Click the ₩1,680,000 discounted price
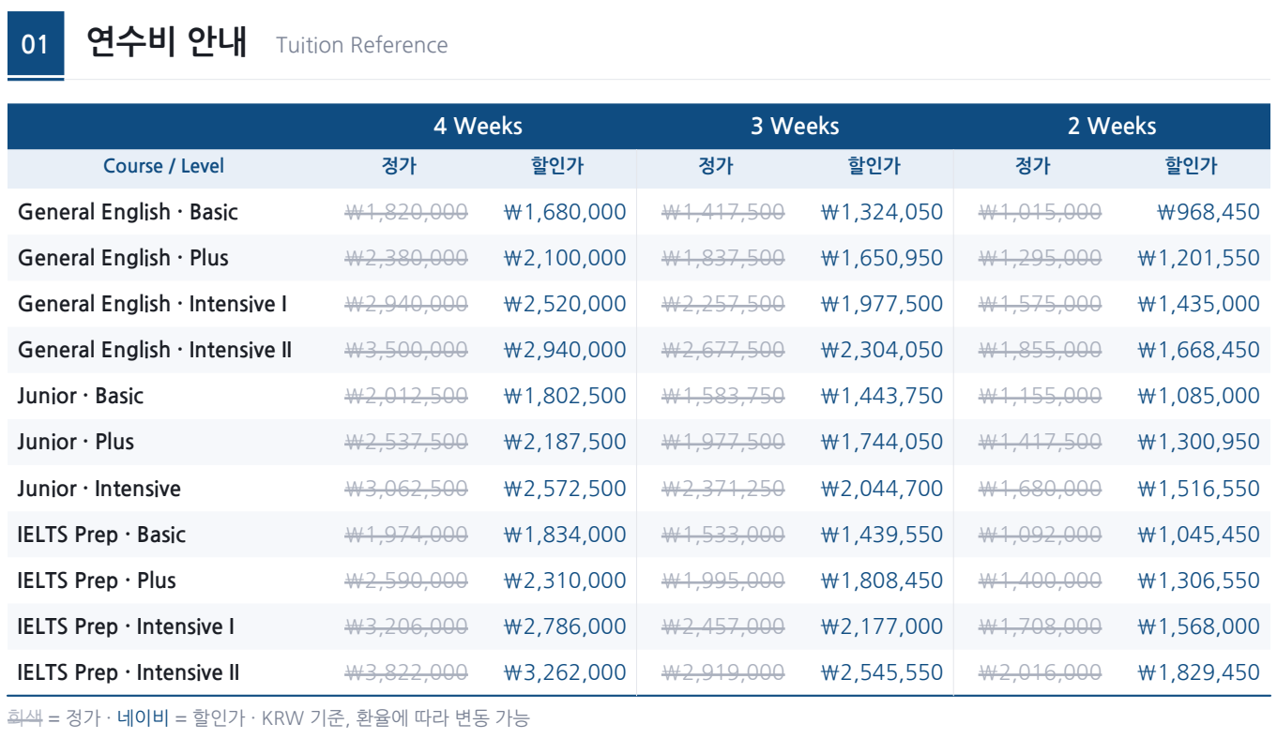This screenshot has height=739, width=1277. point(565,212)
